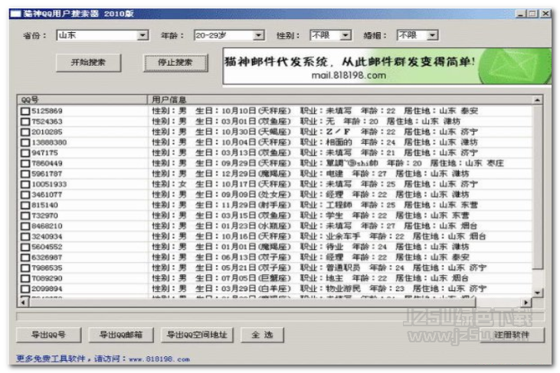Minimize the 猫神QQ用户搜索器 window
The image size is (560, 373).
pyautogui.click(x=521, y=14)
